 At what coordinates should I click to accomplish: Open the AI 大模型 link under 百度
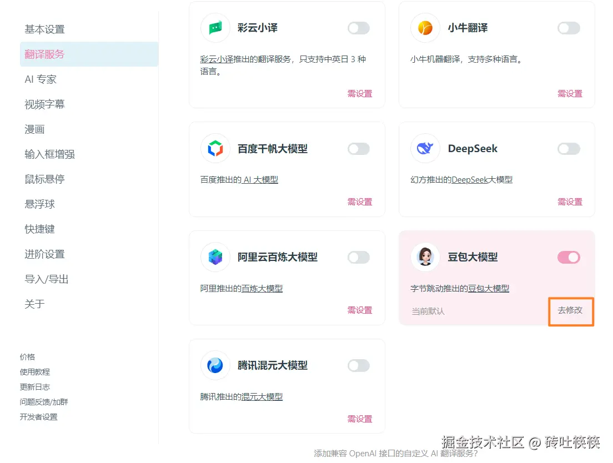coord(260,180)
